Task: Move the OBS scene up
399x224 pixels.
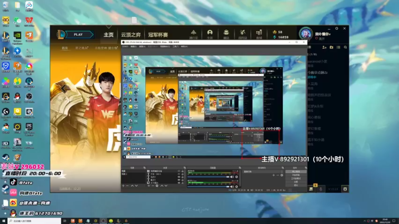Action: point(132,186)
